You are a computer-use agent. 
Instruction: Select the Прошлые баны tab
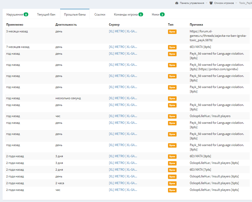[x=75, y=15]
